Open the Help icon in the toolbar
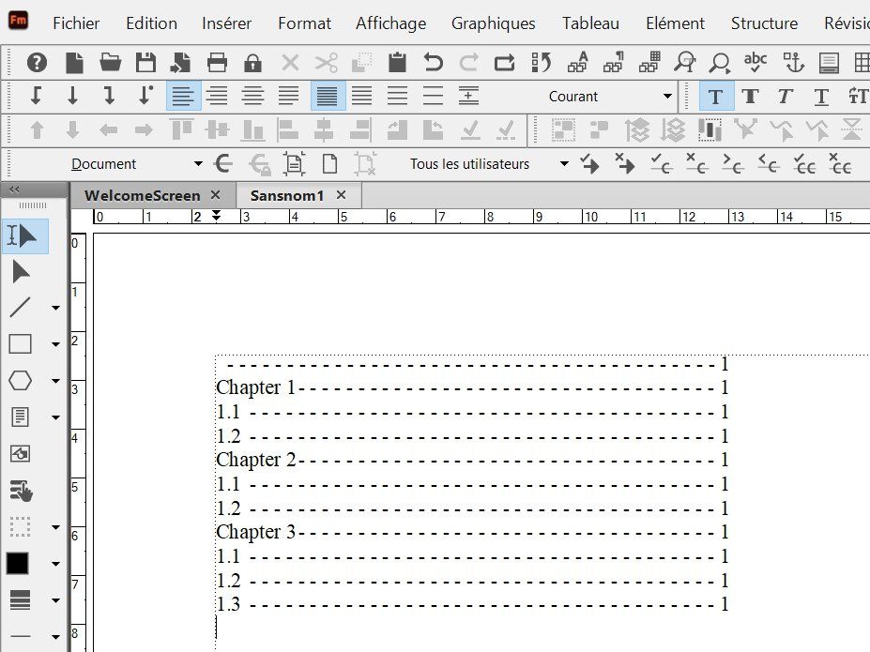 (37, 63)
